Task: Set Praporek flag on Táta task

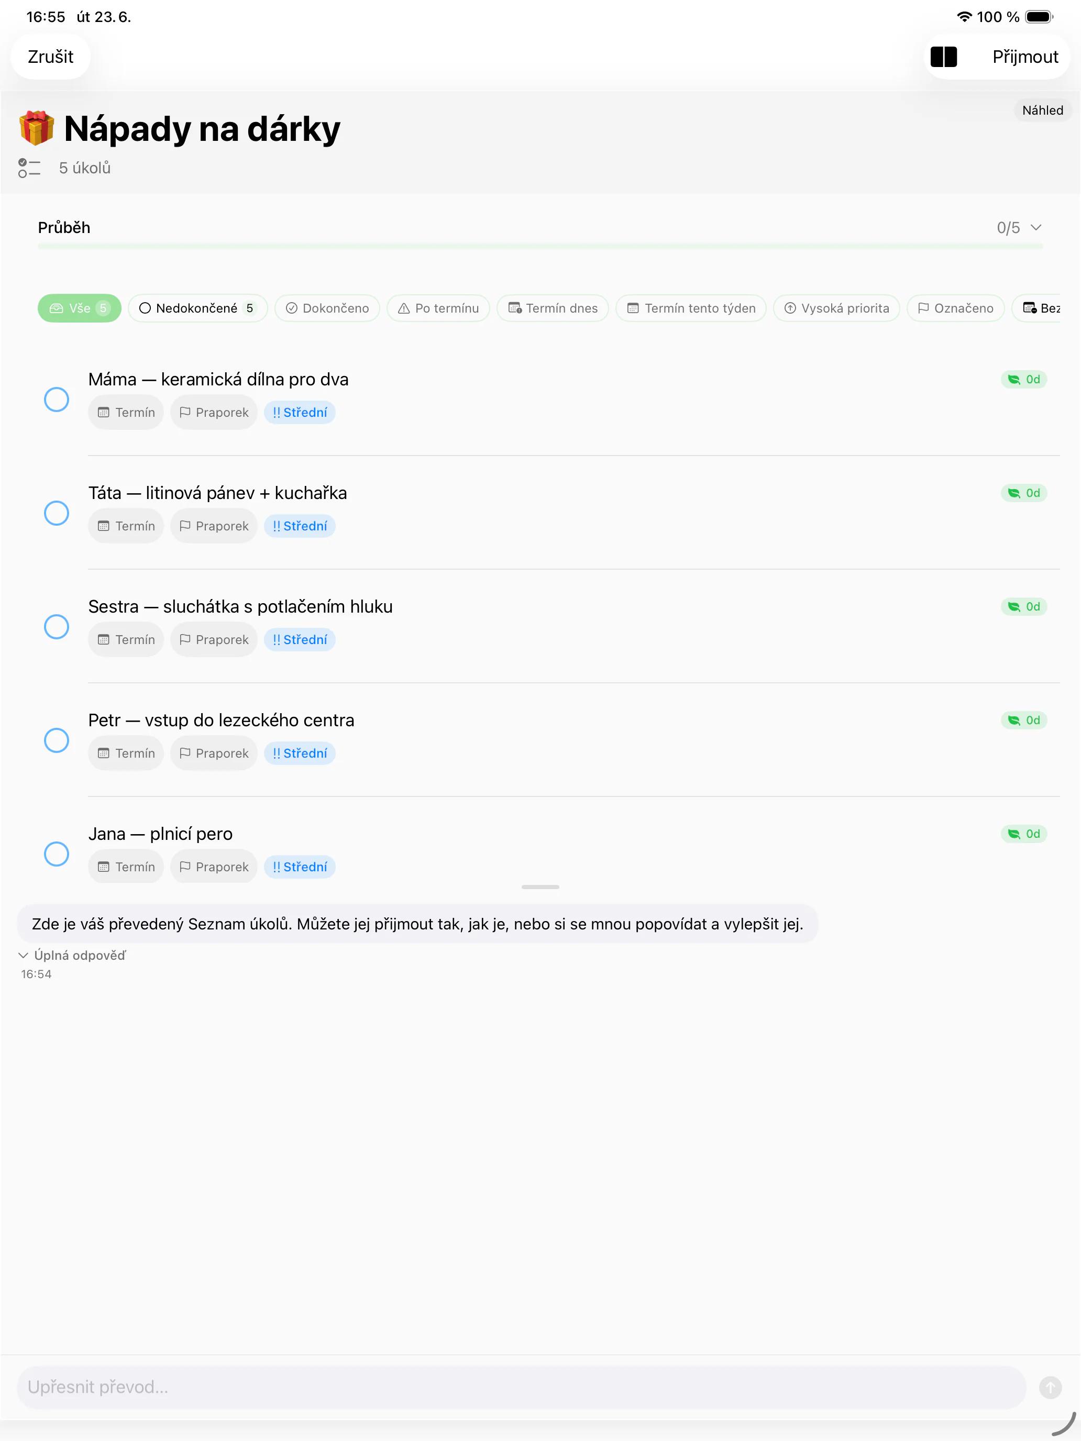Action: click(x=214, y=526)
